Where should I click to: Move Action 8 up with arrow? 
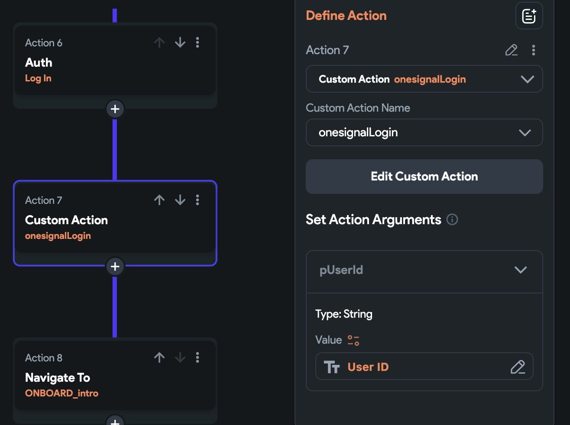pos(159,357)
